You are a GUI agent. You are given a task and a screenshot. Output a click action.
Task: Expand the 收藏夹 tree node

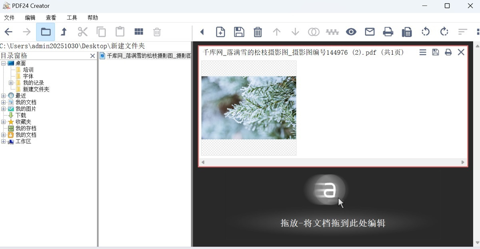3,122
